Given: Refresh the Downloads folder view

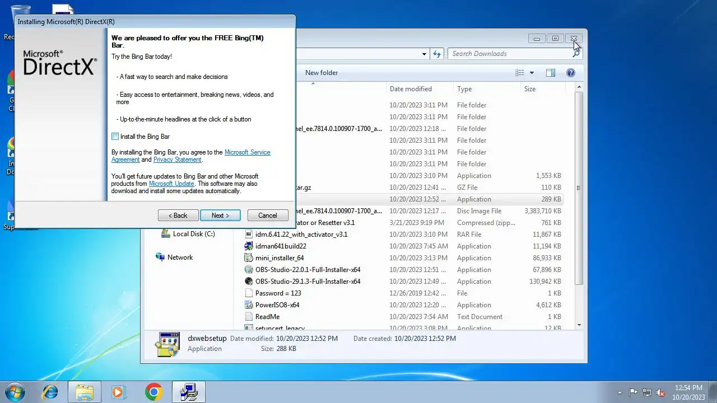Looking at the screenshot, I should (437, 54).
